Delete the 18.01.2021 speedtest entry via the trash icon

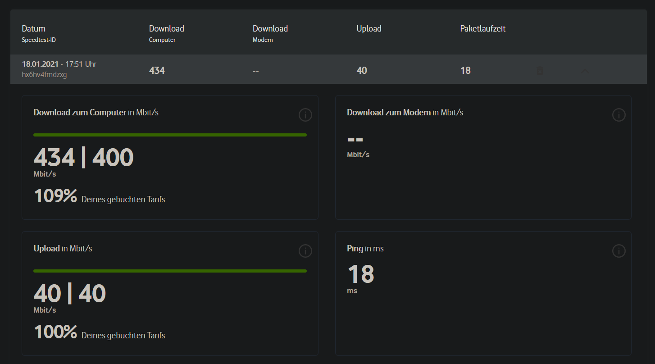tap(539, 71)
